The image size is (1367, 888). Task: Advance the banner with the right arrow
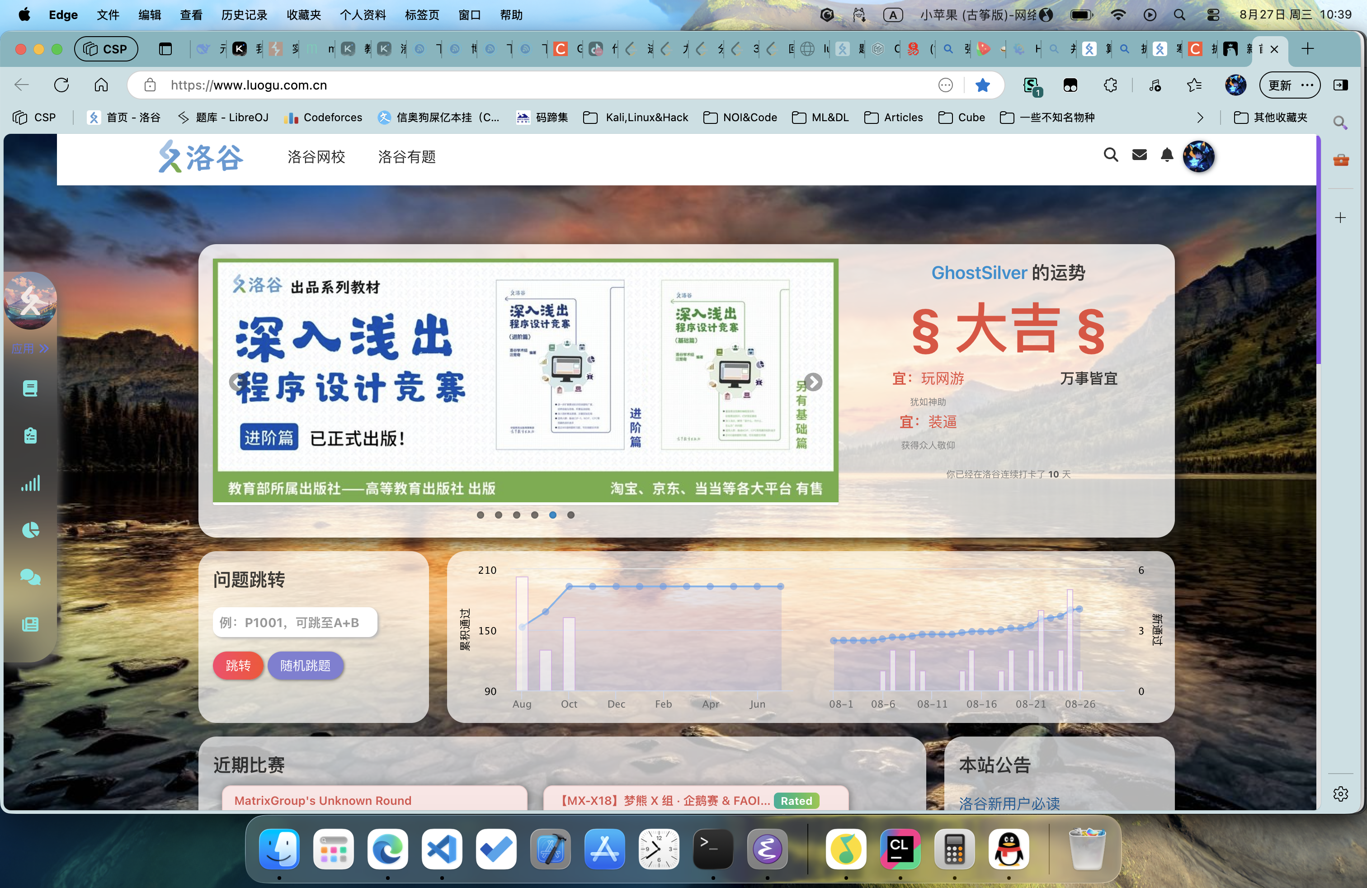point(813,382)
